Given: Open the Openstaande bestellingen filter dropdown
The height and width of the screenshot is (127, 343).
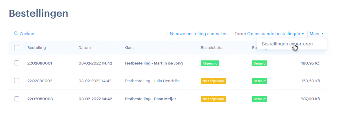Looking at the screenshot, I should (x=276, y=34).
